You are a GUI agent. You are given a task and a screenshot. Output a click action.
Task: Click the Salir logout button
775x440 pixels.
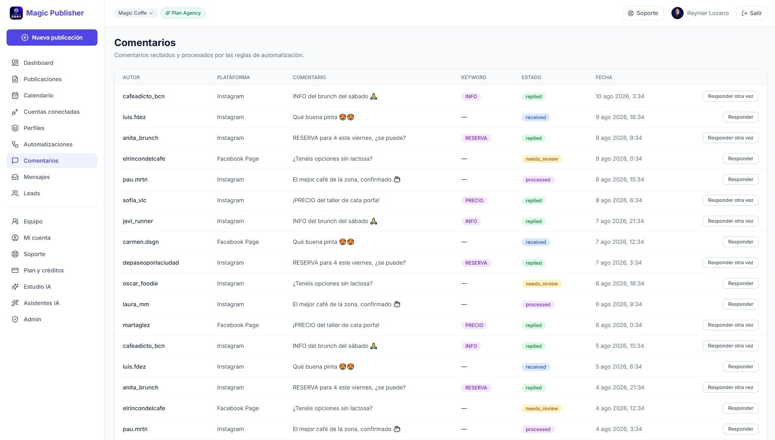point(751,13)
